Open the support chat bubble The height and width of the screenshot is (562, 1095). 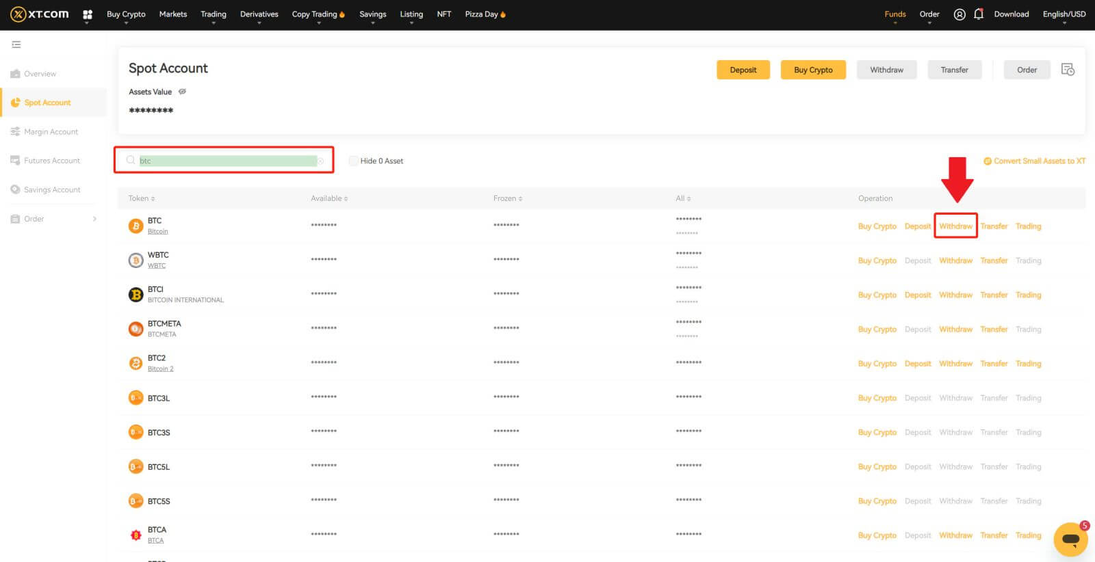coord(1071,539)
